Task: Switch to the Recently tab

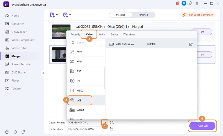Action: tap(75, 35)
